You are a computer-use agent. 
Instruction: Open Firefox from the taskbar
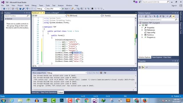click(145, 100)
